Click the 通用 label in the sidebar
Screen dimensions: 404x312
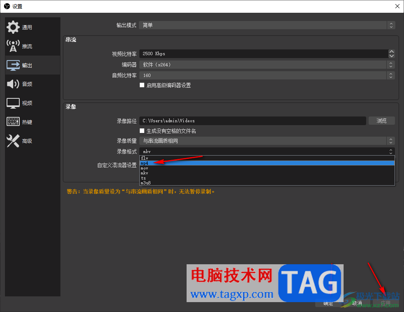coord(27,27)
